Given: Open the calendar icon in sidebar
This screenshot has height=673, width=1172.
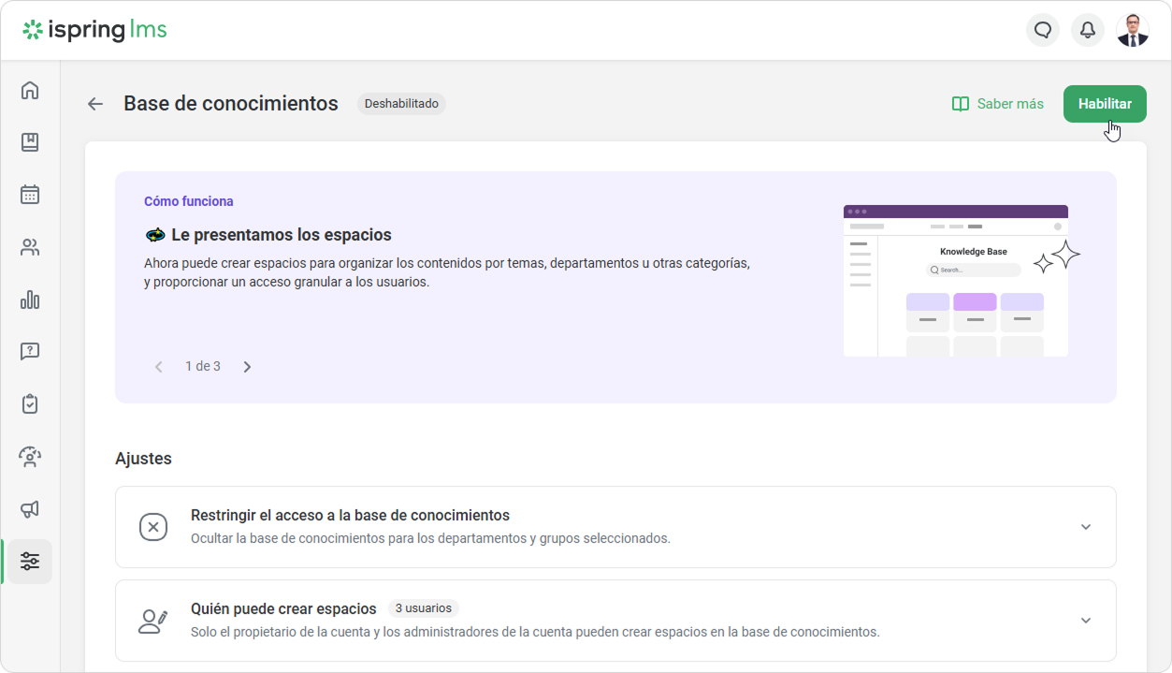Looking at the screenshot, I should click(x=30, y=195).
